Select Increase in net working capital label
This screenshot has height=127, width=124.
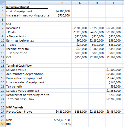coord(28,15)
